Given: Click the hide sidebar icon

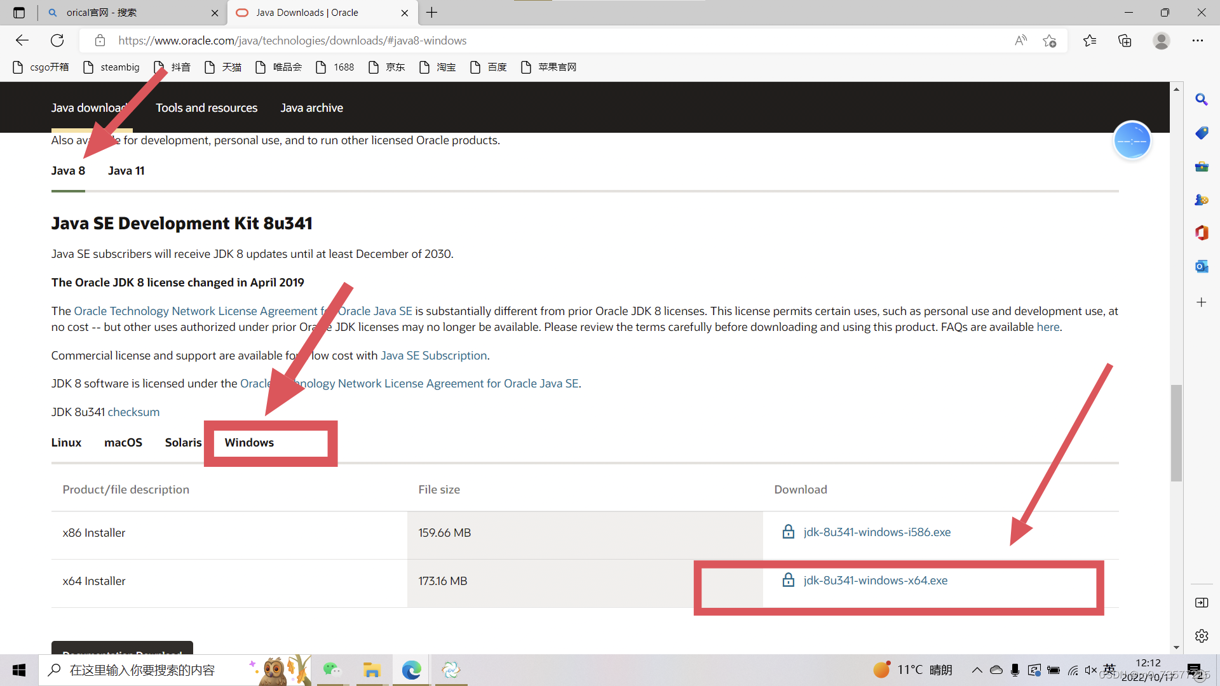Looking at the screenshot, I should pos(1202,603).
